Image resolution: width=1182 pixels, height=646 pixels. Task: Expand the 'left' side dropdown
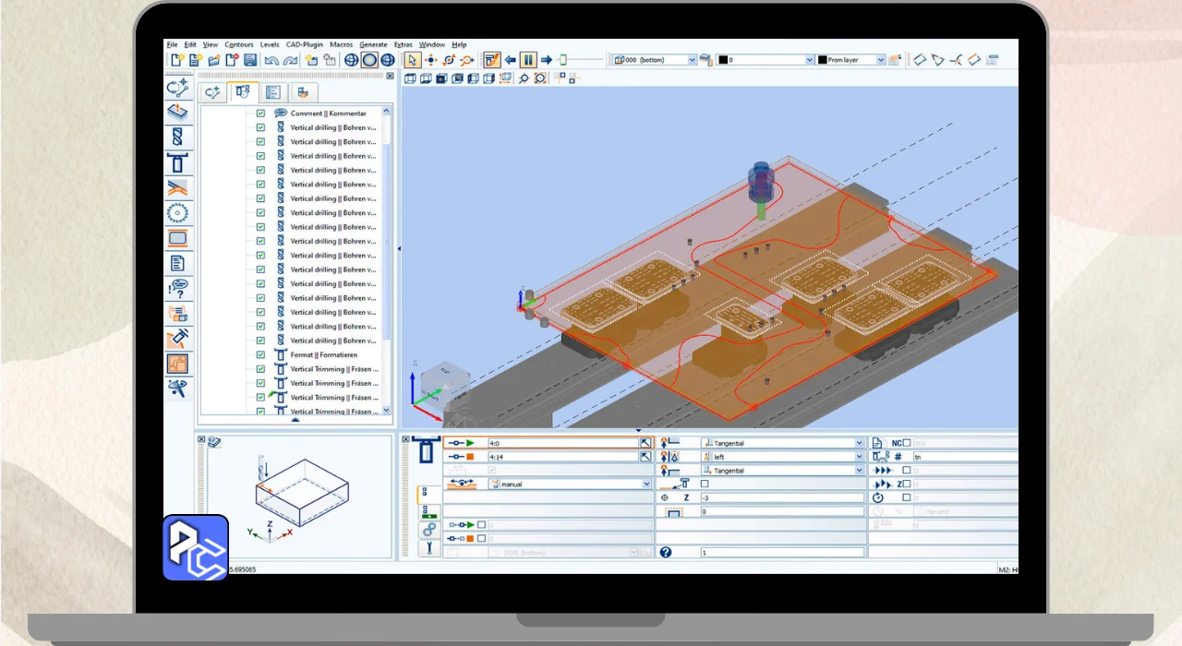coord(859,457)
